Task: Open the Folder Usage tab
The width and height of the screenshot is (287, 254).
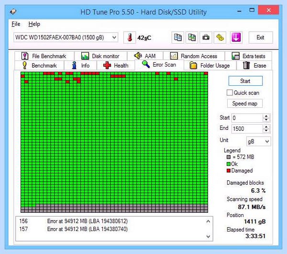Action: pyautogui.click(x=210, y=66)
